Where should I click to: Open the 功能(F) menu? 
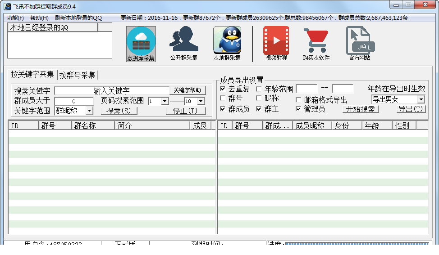pyautogui.click(x=15, y=18)
